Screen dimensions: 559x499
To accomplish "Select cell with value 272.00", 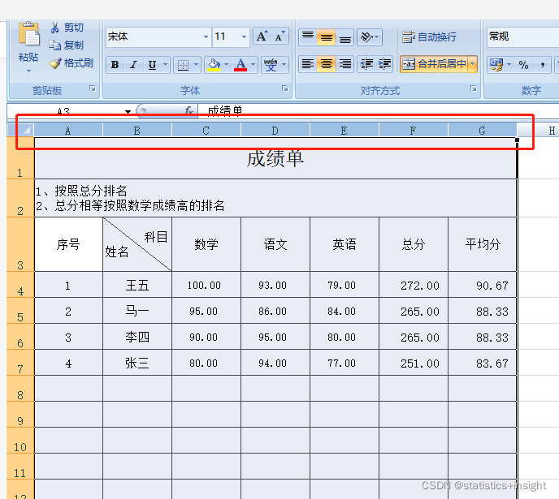I will [414, 285].
